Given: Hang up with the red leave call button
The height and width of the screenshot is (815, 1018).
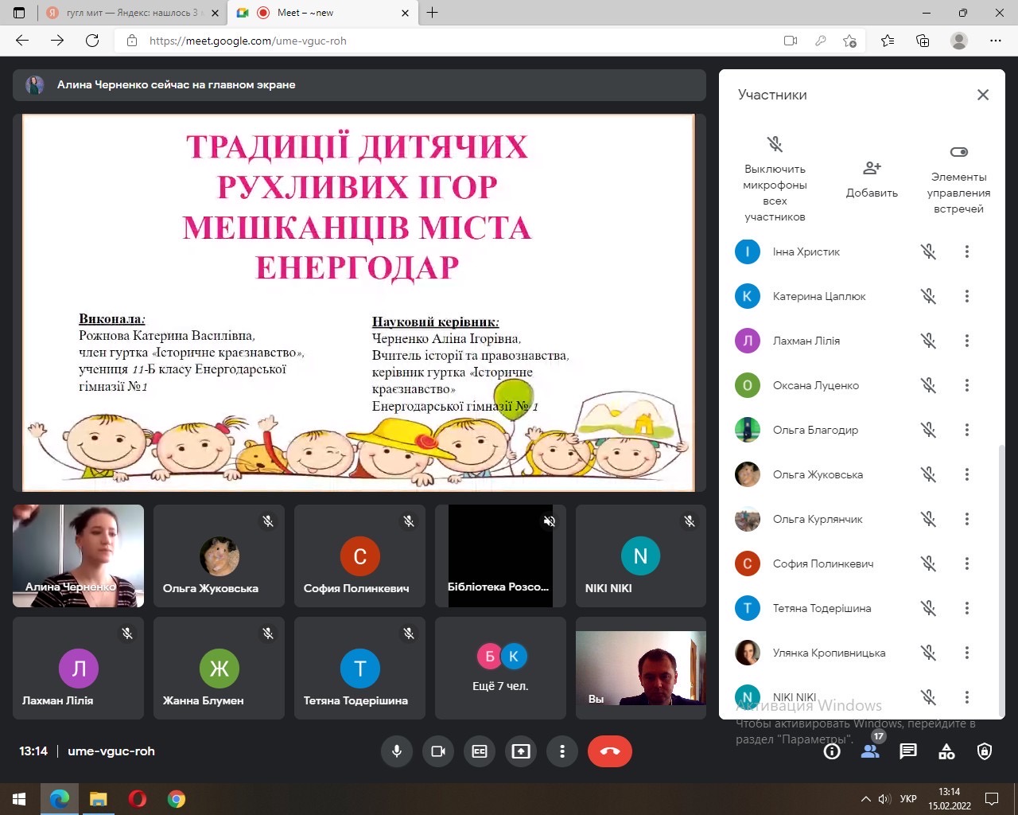Looking at the screenshot, I should (x=610, y=751).
